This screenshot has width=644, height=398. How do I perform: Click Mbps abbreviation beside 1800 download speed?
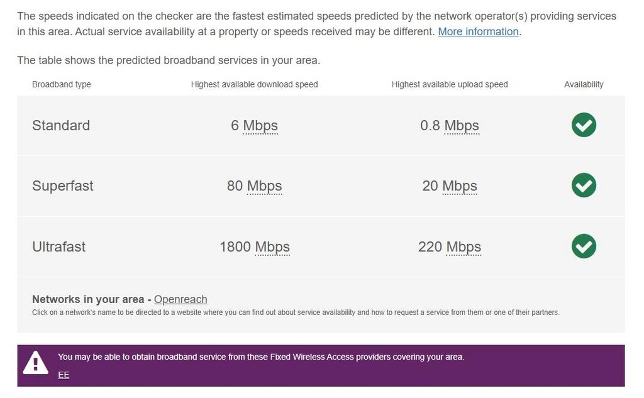[272, 247]
